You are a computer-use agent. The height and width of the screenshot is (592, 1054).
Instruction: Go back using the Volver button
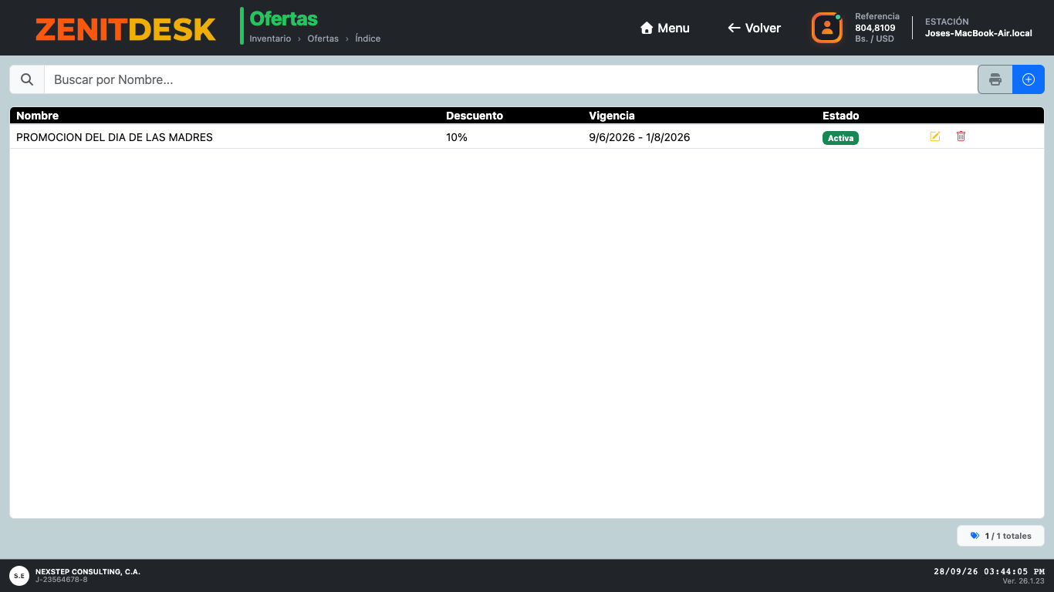(x=754, y=28)
